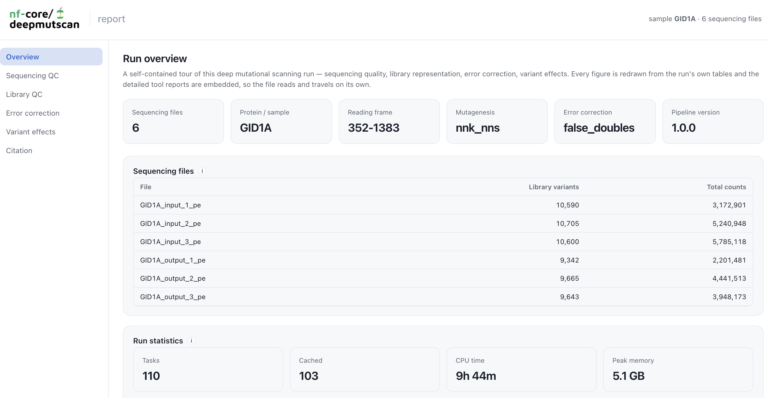Click the Total counts column header
This screenshot has width=768, height=398.
(726, 187)
